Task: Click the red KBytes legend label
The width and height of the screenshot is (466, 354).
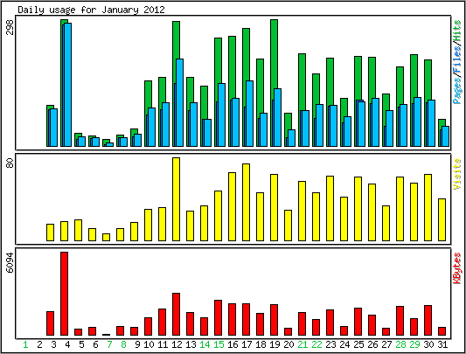Action: tap(457, 268)
